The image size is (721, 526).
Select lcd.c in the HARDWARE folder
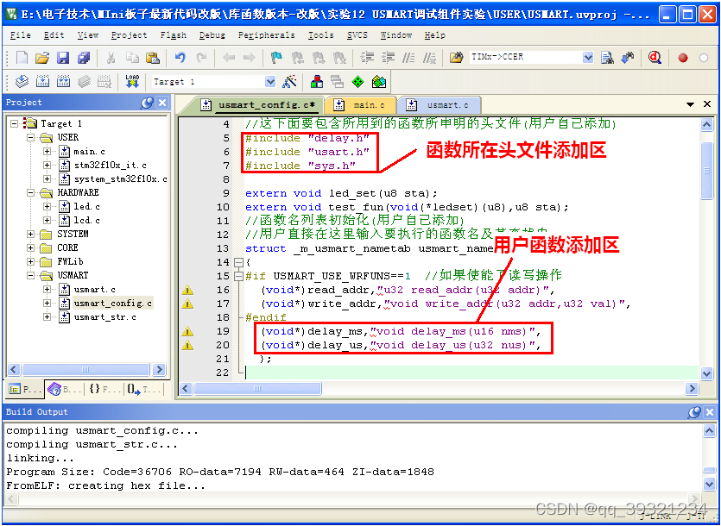[x=87, y=221]
